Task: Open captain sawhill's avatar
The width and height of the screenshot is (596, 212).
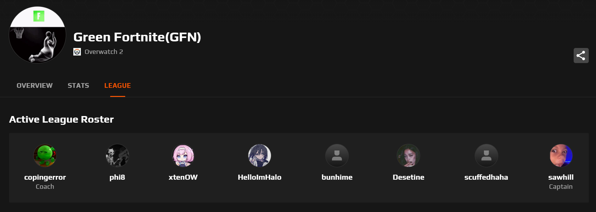Action: coord(561,156)
